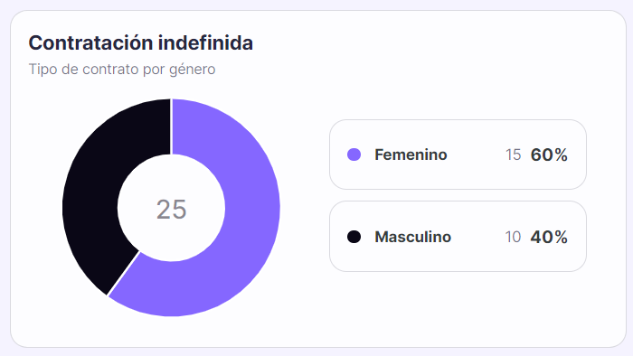Click the divider between donut segments at top
This screenshot has height=356, width=633.
click(171, 126)
